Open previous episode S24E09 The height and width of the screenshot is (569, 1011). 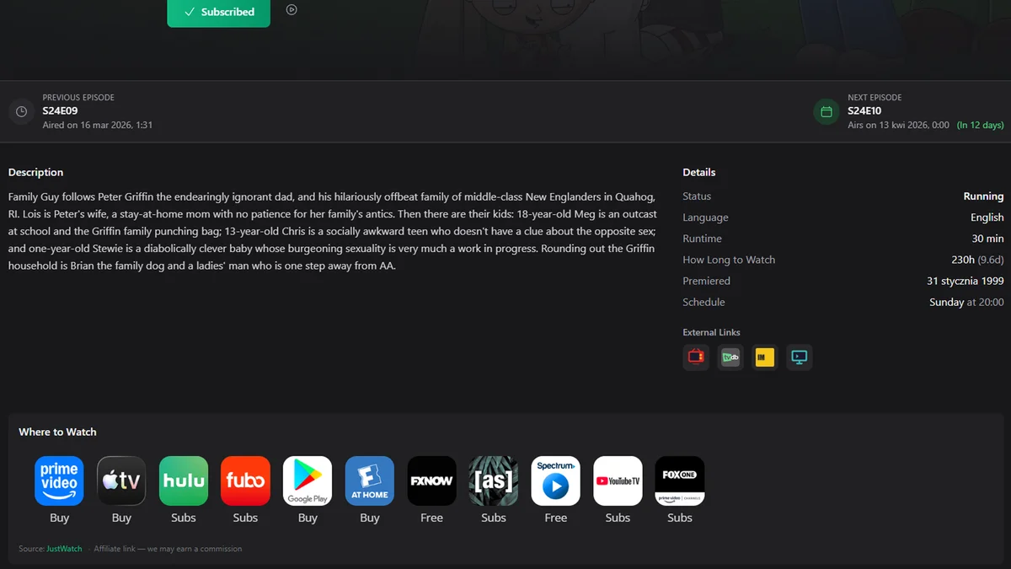(x=61, y=110)
